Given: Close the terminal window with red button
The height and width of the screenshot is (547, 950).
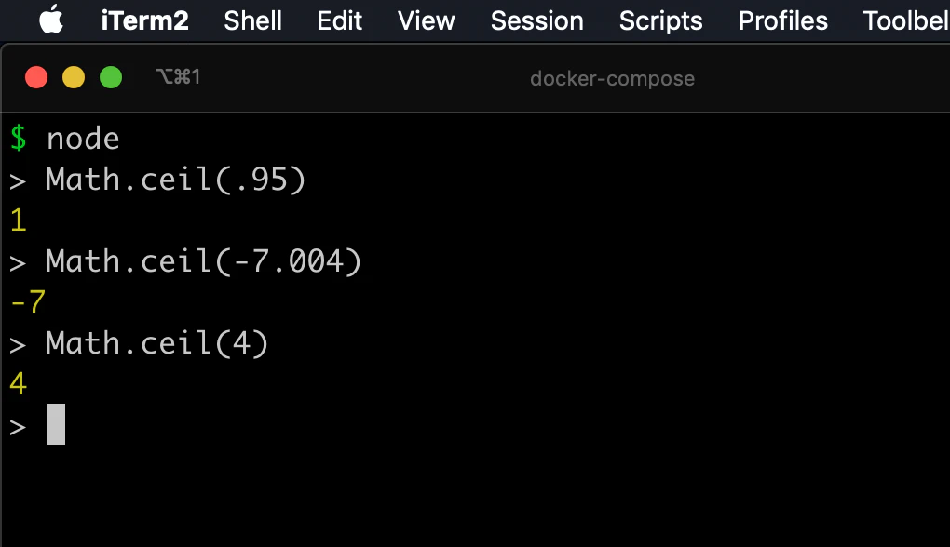Looking at the screenshot, I should point(36,77).
